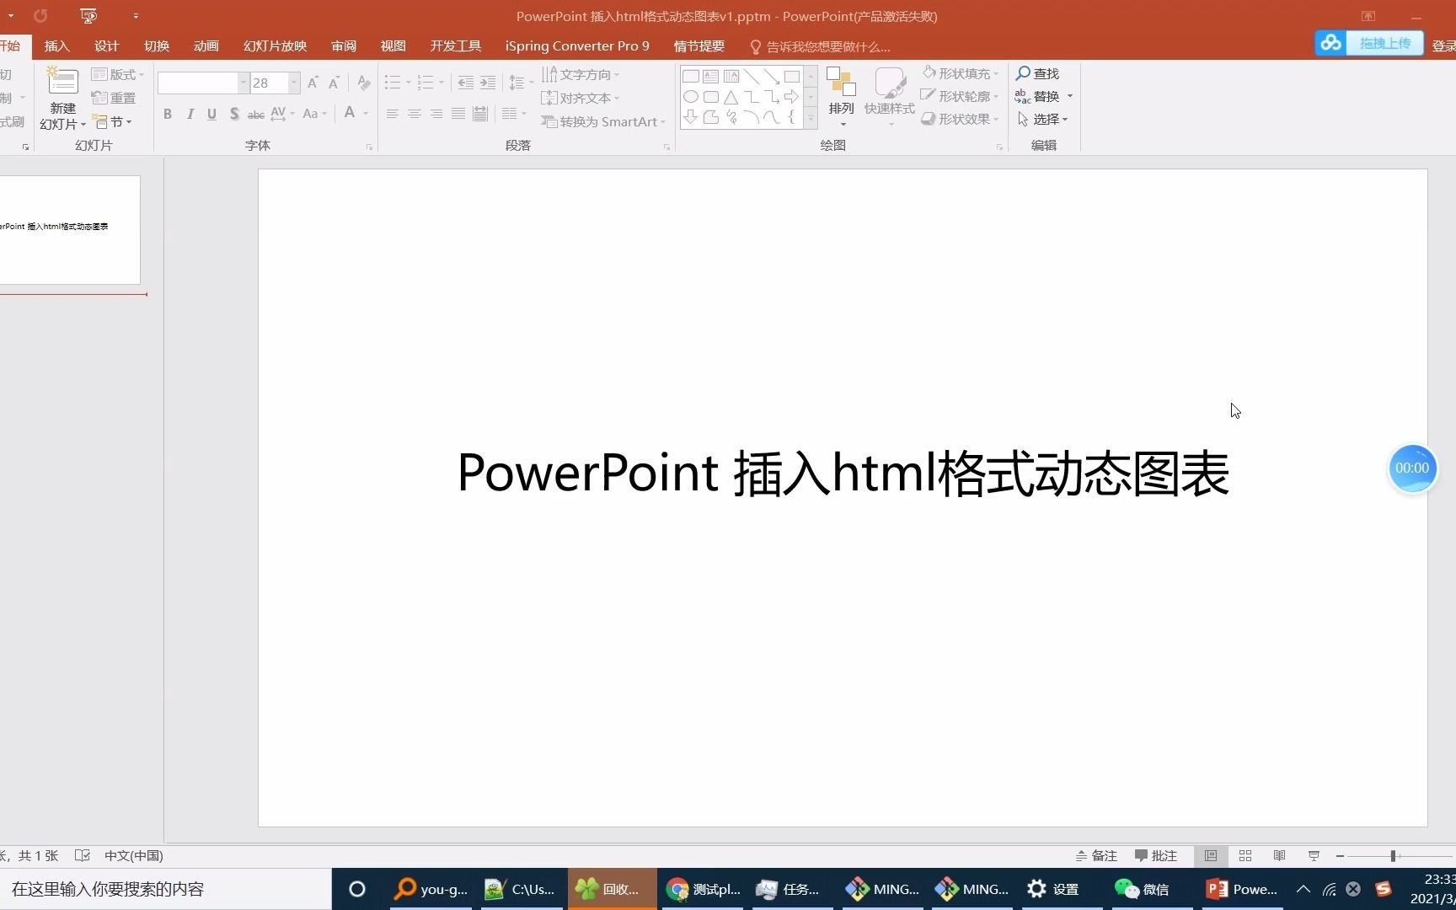Expand the shapes gallery More arrow
This screenshot has height=910, width=1456.
pyautogui.click(x=811, y=119)
